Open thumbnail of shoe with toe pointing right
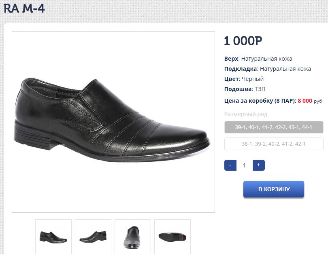 pyautogui.click(x=53, y=236)
